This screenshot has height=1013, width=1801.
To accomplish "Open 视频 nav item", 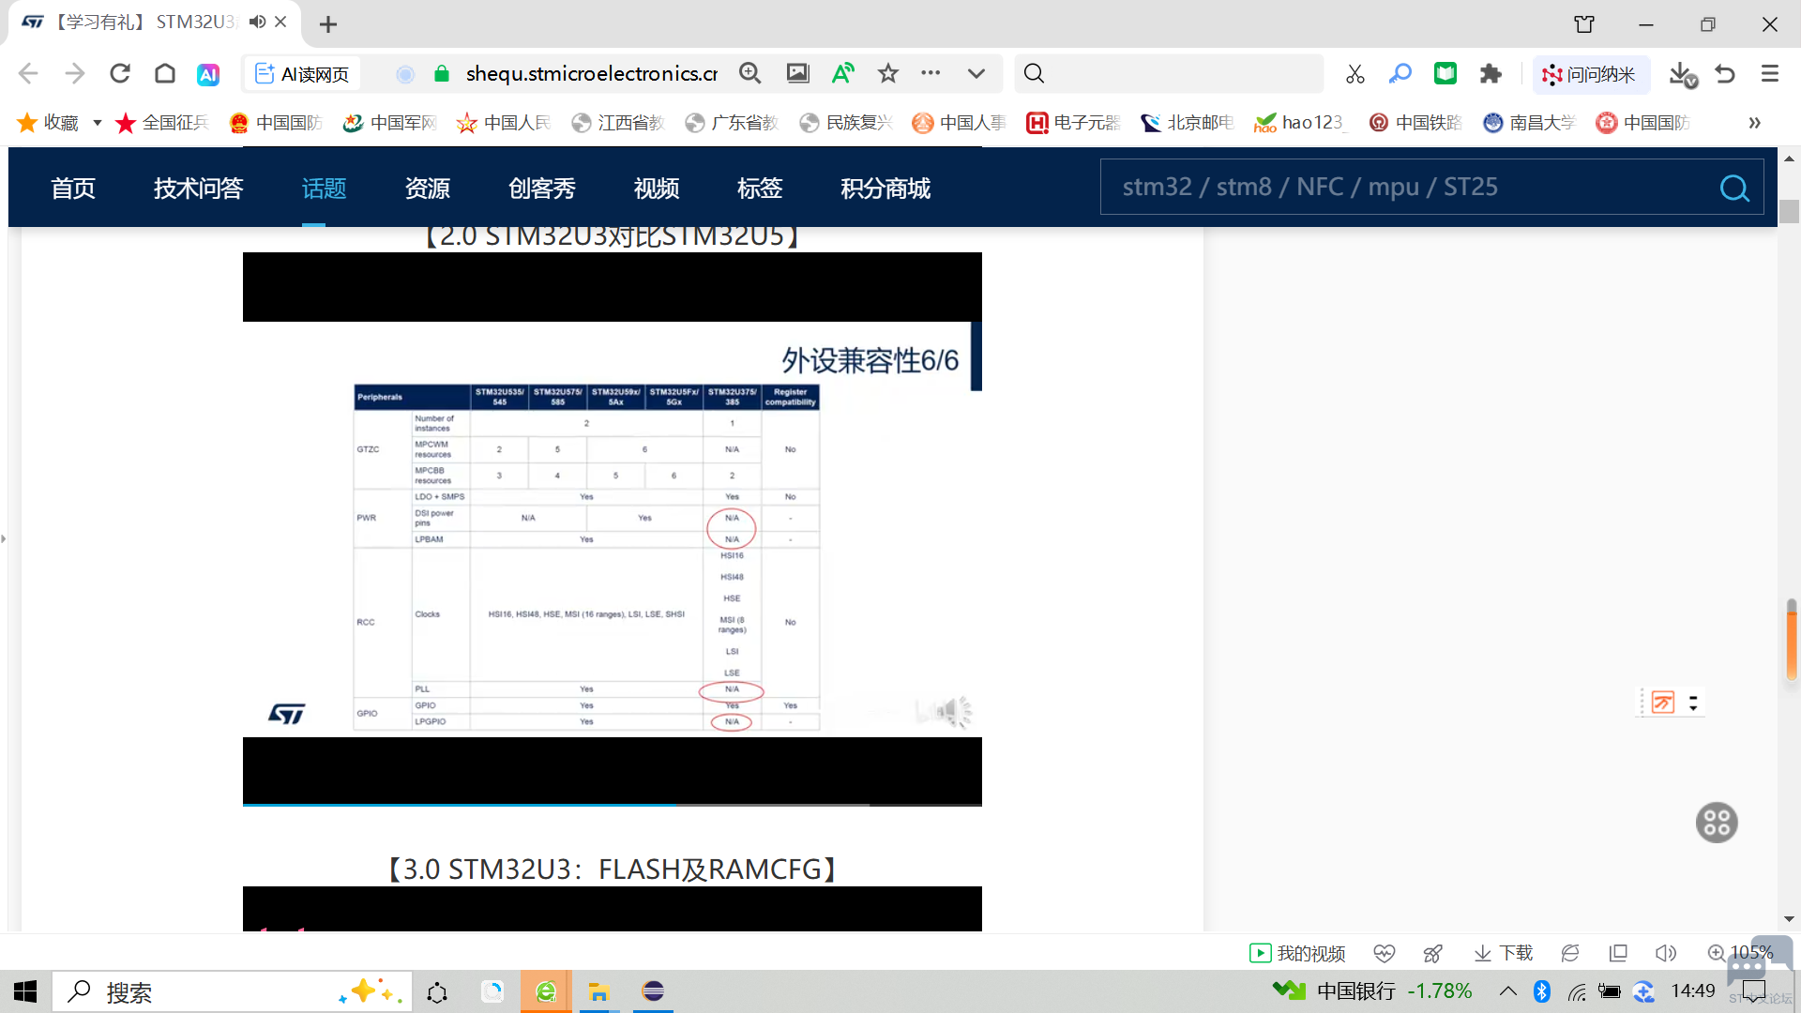I will point(657,189).
